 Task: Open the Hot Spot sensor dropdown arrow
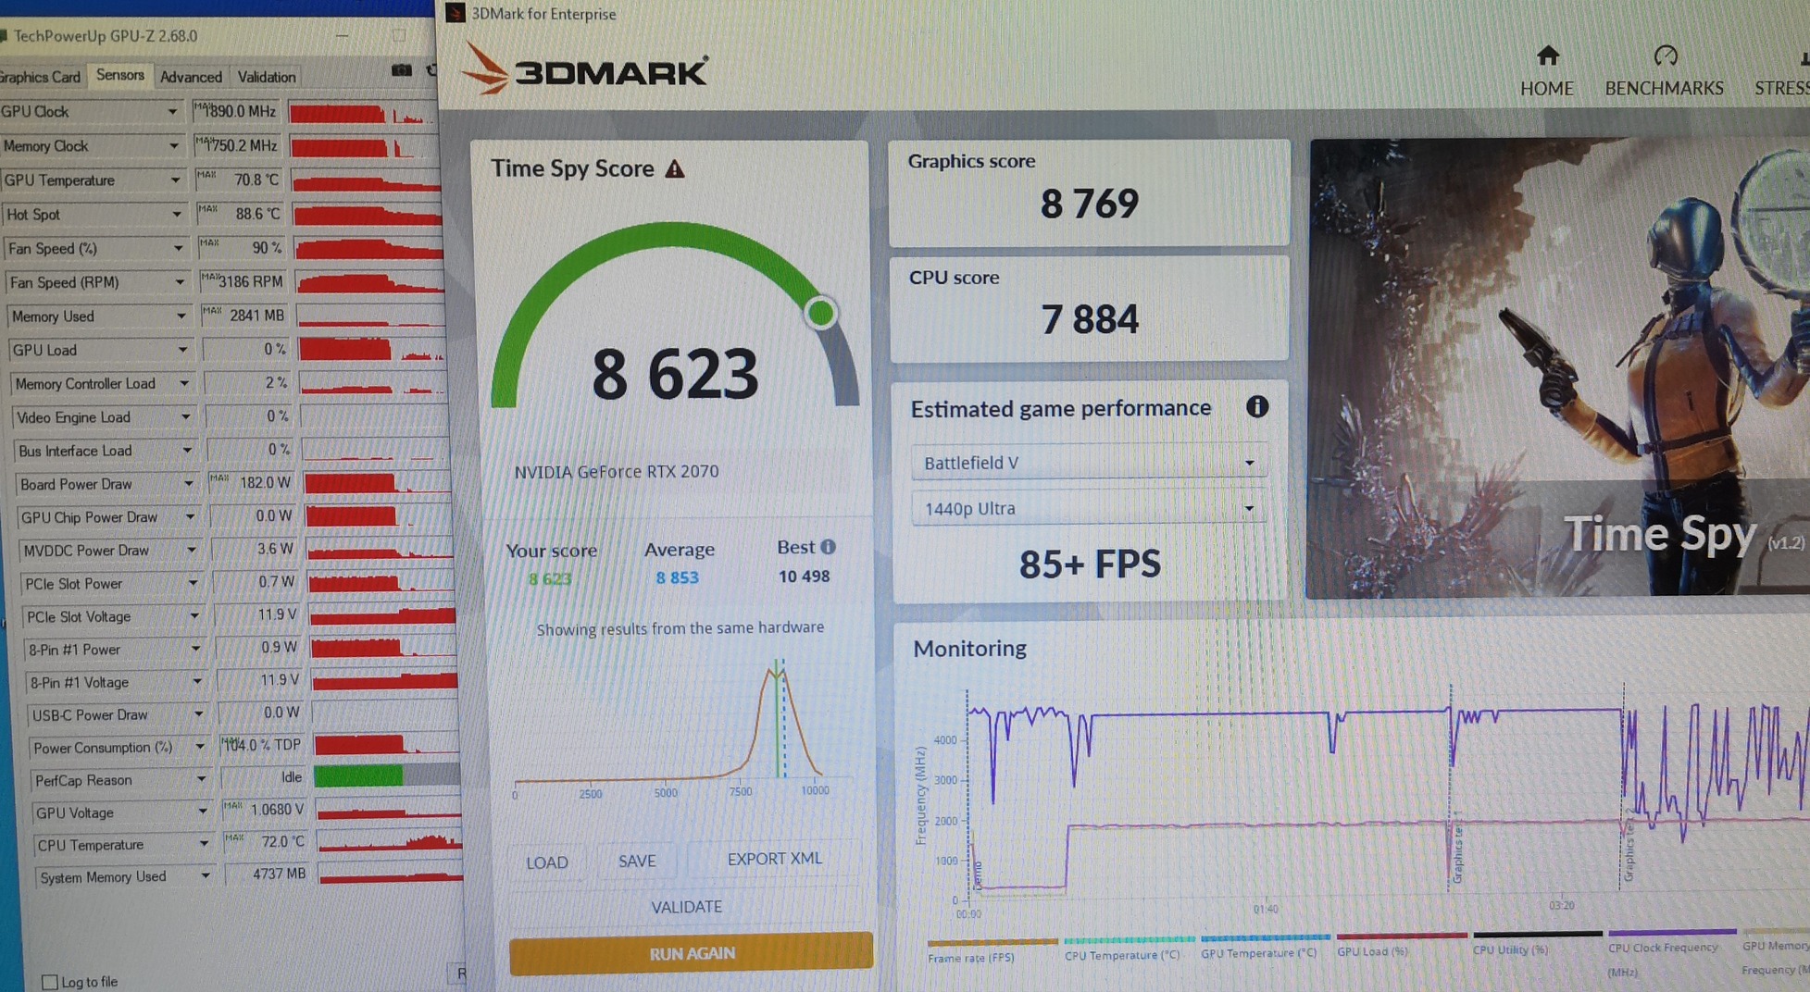coord(176,215)
